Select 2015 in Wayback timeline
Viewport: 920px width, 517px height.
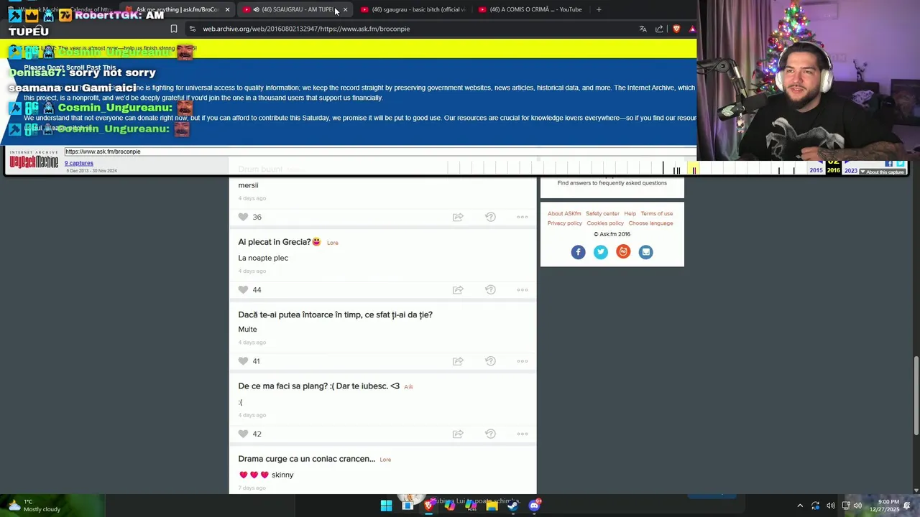816,170
